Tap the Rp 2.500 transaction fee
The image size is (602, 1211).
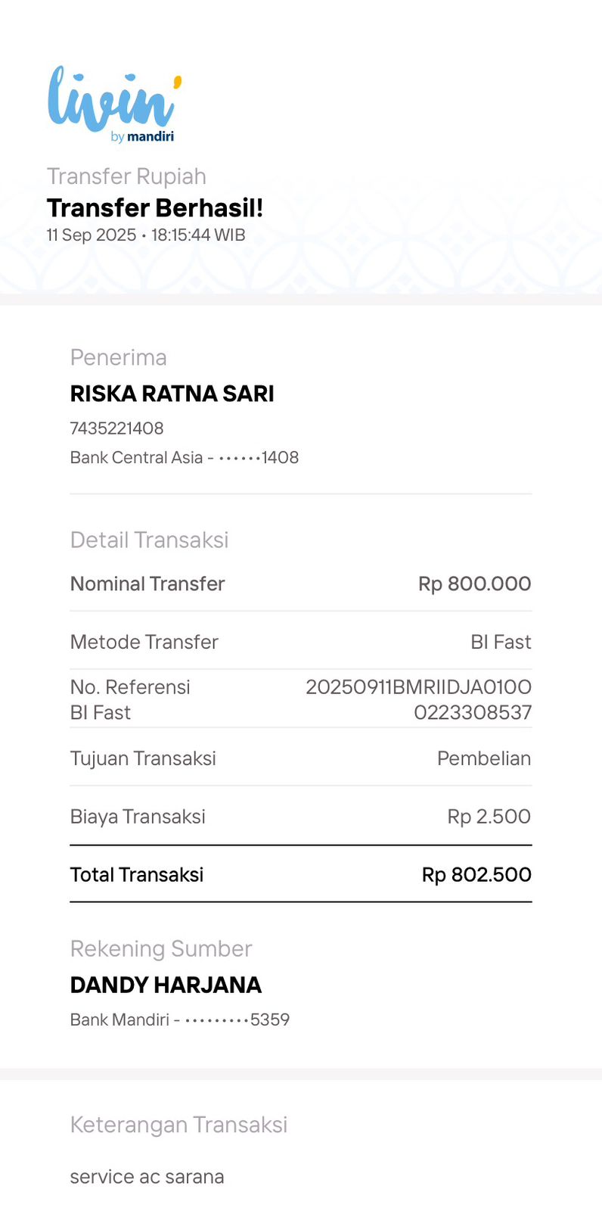point(489,817)
